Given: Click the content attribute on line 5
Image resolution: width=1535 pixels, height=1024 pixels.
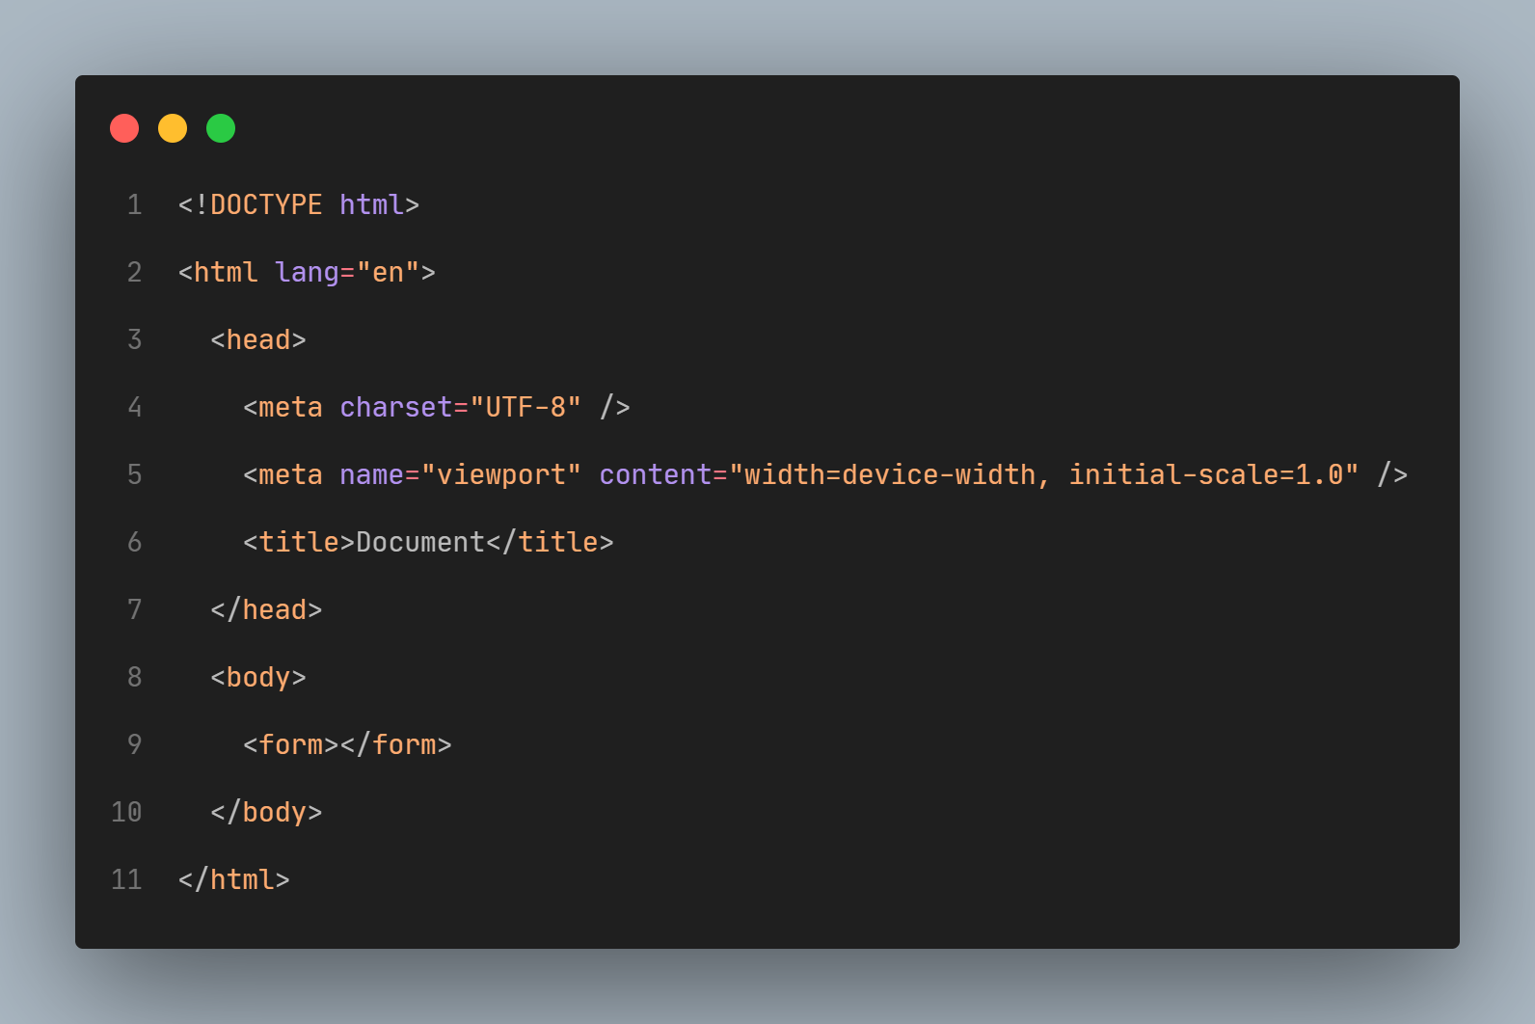Looking at the screenshot, I should point(656,474).
